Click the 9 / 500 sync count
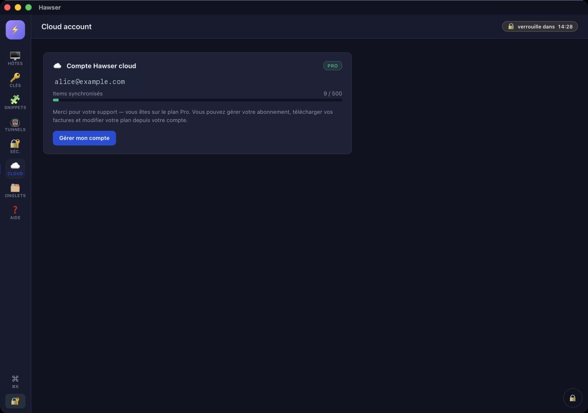This screenshot has height=413, width=588. click(x=333, y=94)
